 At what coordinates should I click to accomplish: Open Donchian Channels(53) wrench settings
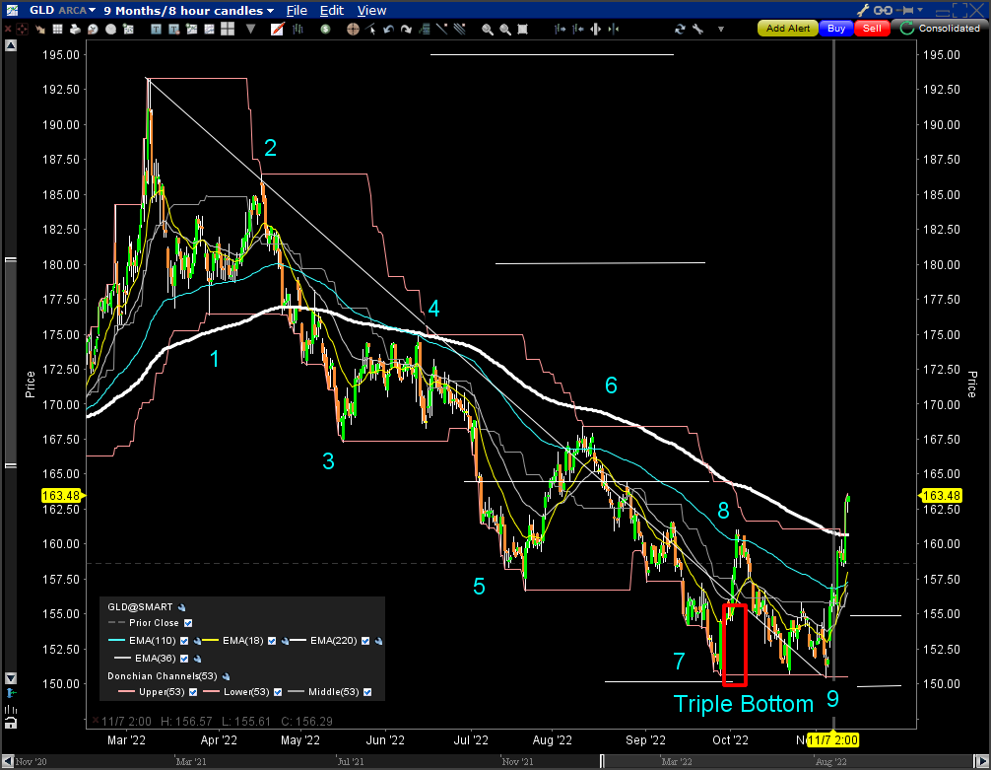pos(227,676)
